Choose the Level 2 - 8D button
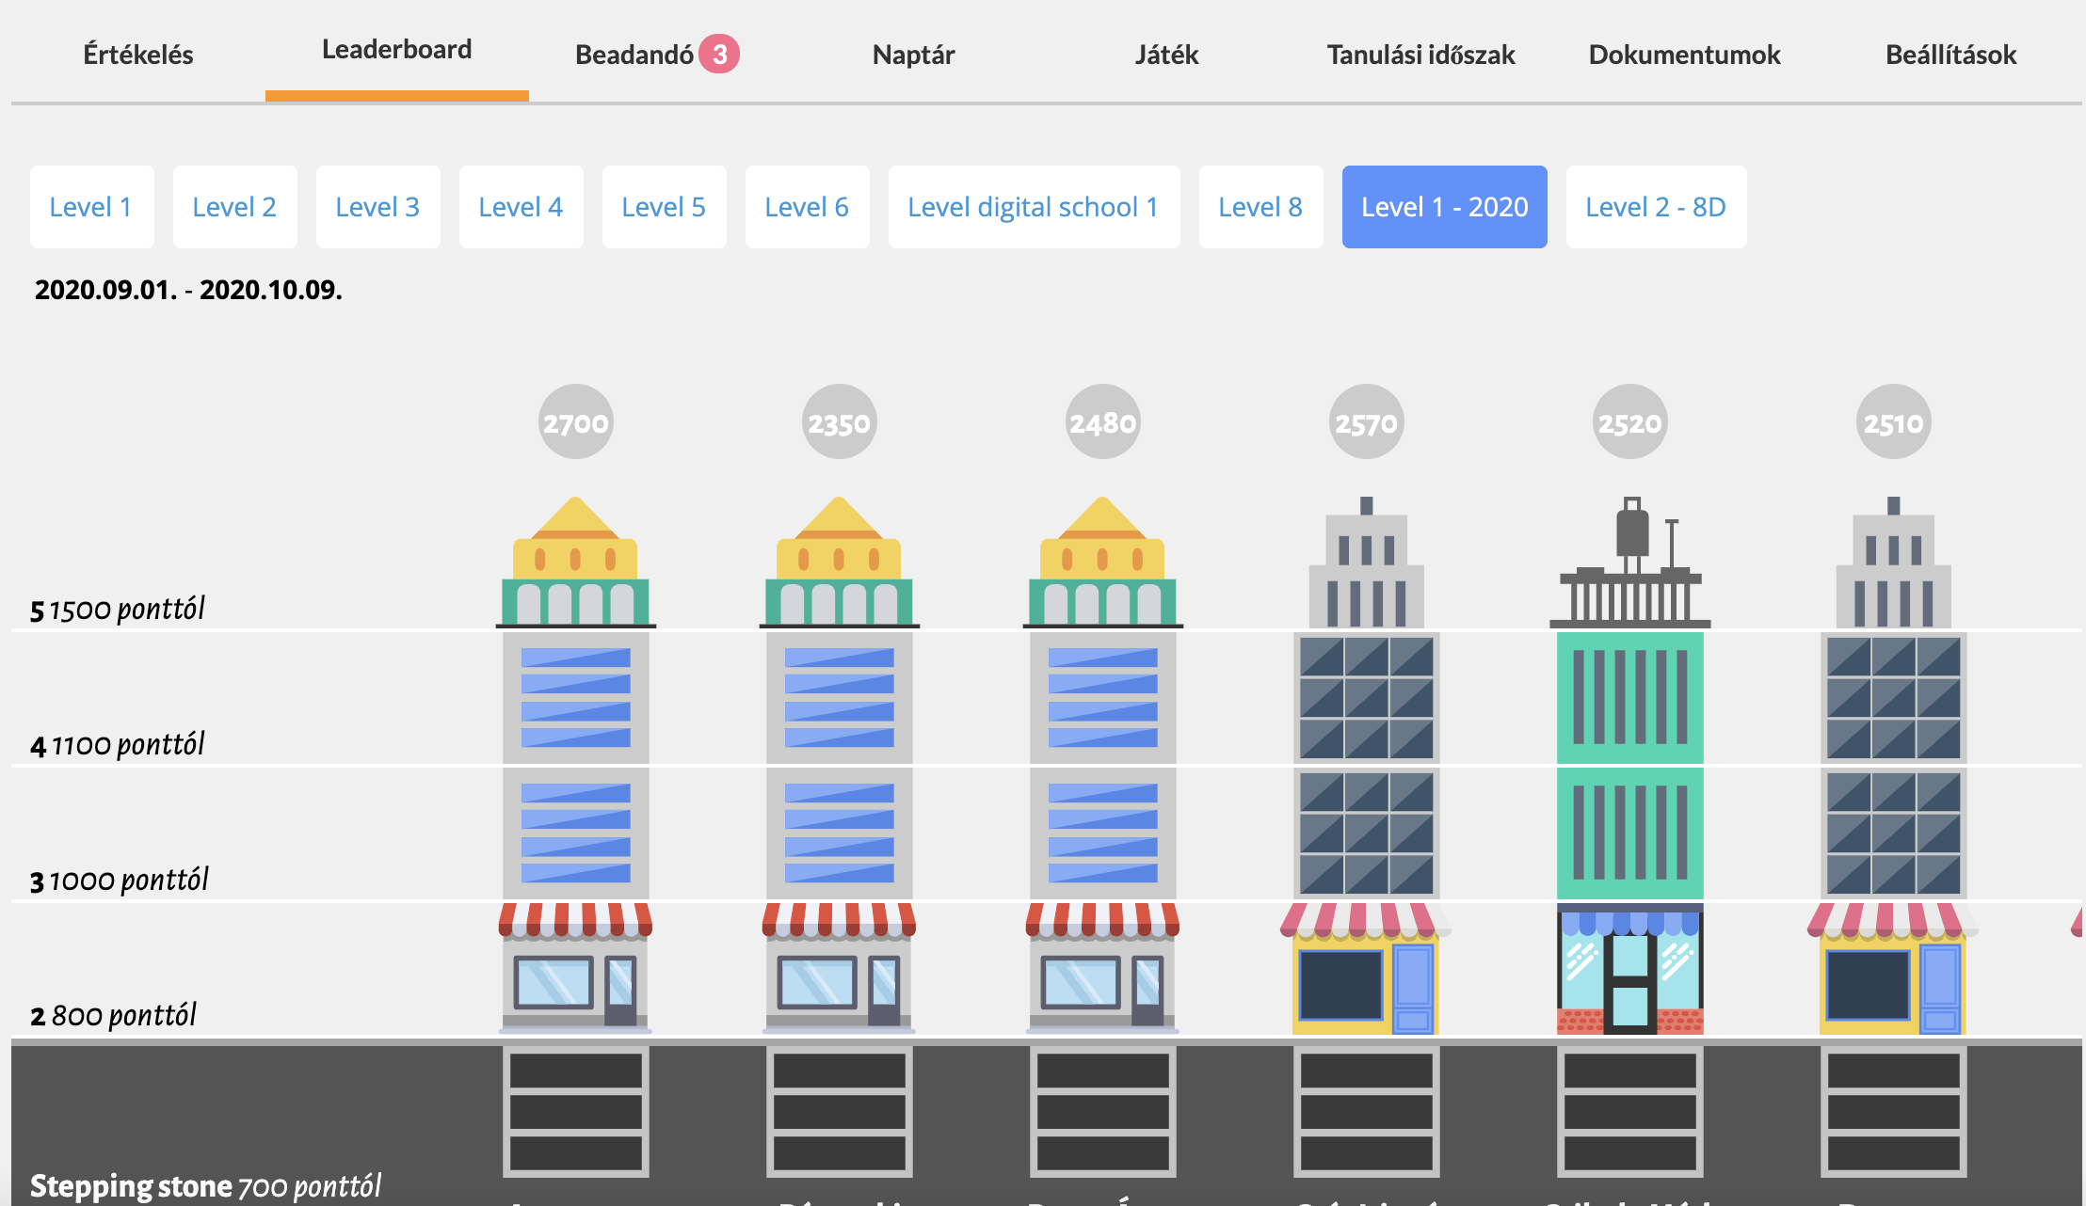This screenshot has height=1206, width=2086. [1656, 207]
